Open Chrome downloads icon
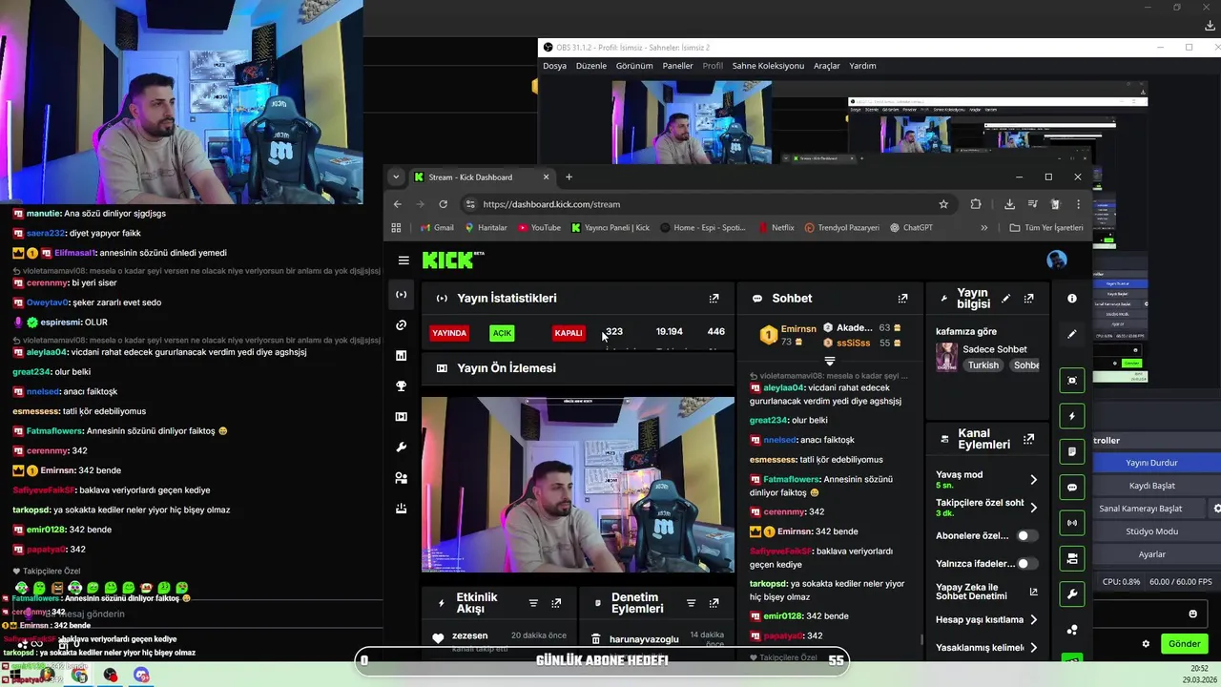Screen dimensions: 1221x687 pos(1009,204)
